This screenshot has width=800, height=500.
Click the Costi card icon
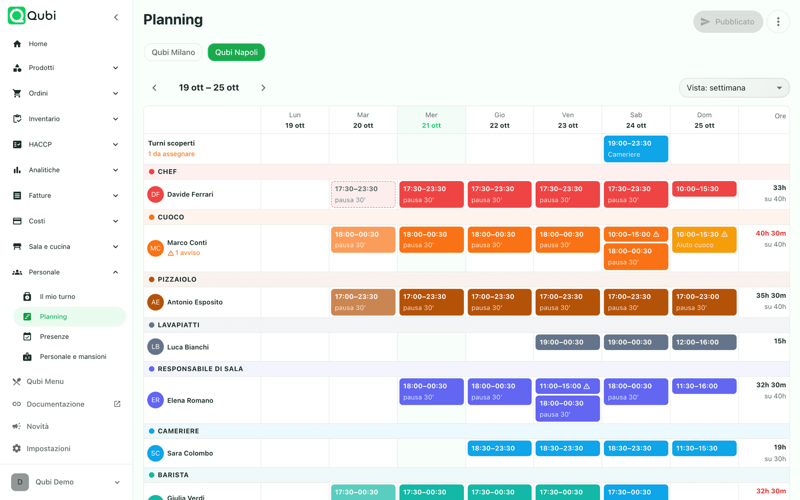[x=17, y=221]
